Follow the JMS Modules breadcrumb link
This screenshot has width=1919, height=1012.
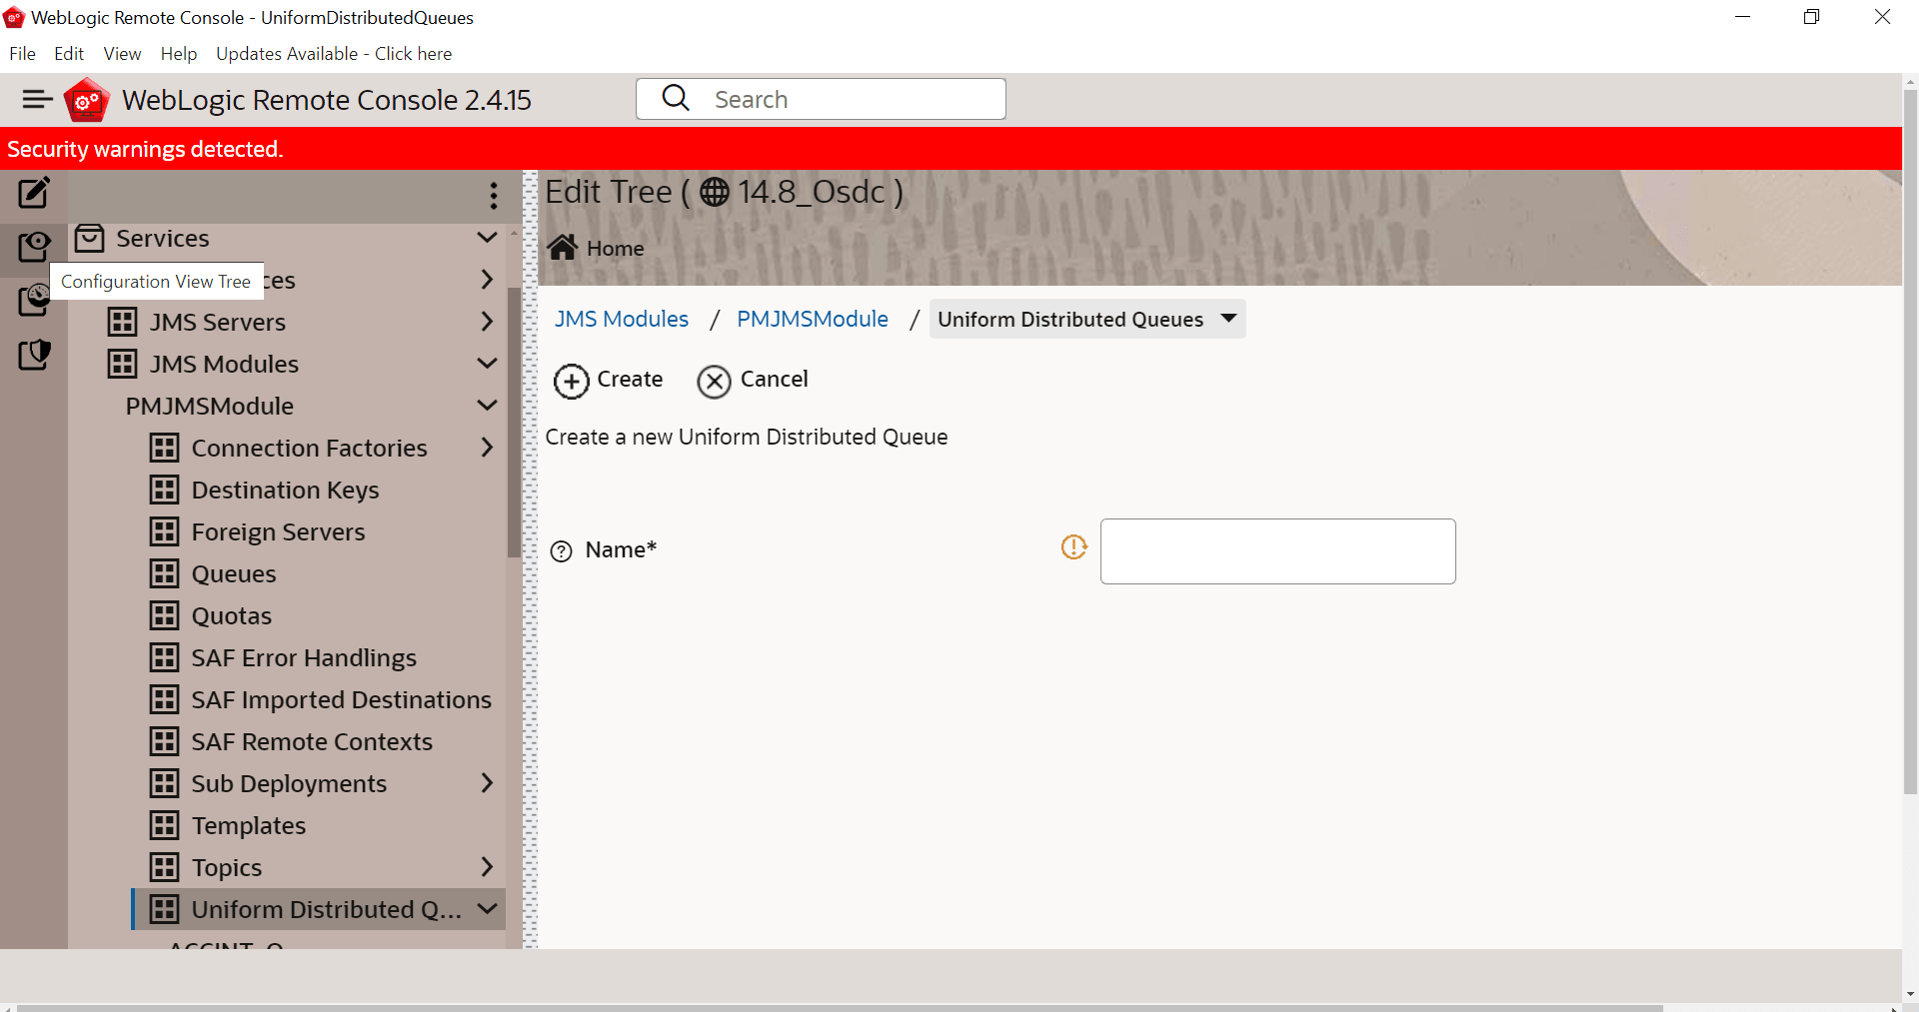(x=622, y=319)
